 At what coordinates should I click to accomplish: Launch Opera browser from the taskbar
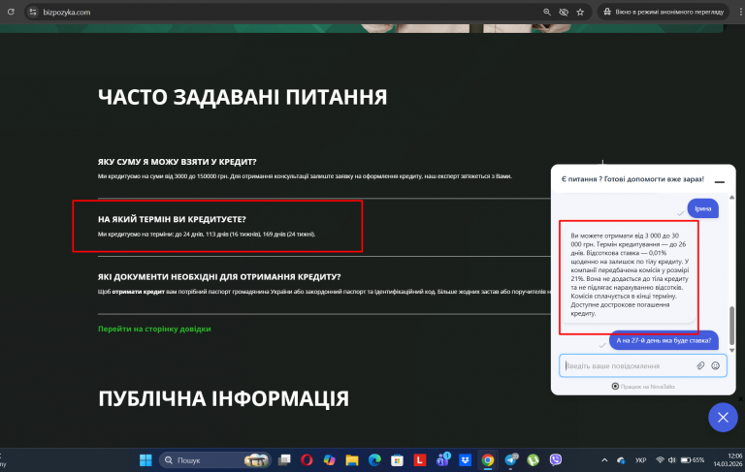[307, 460]
